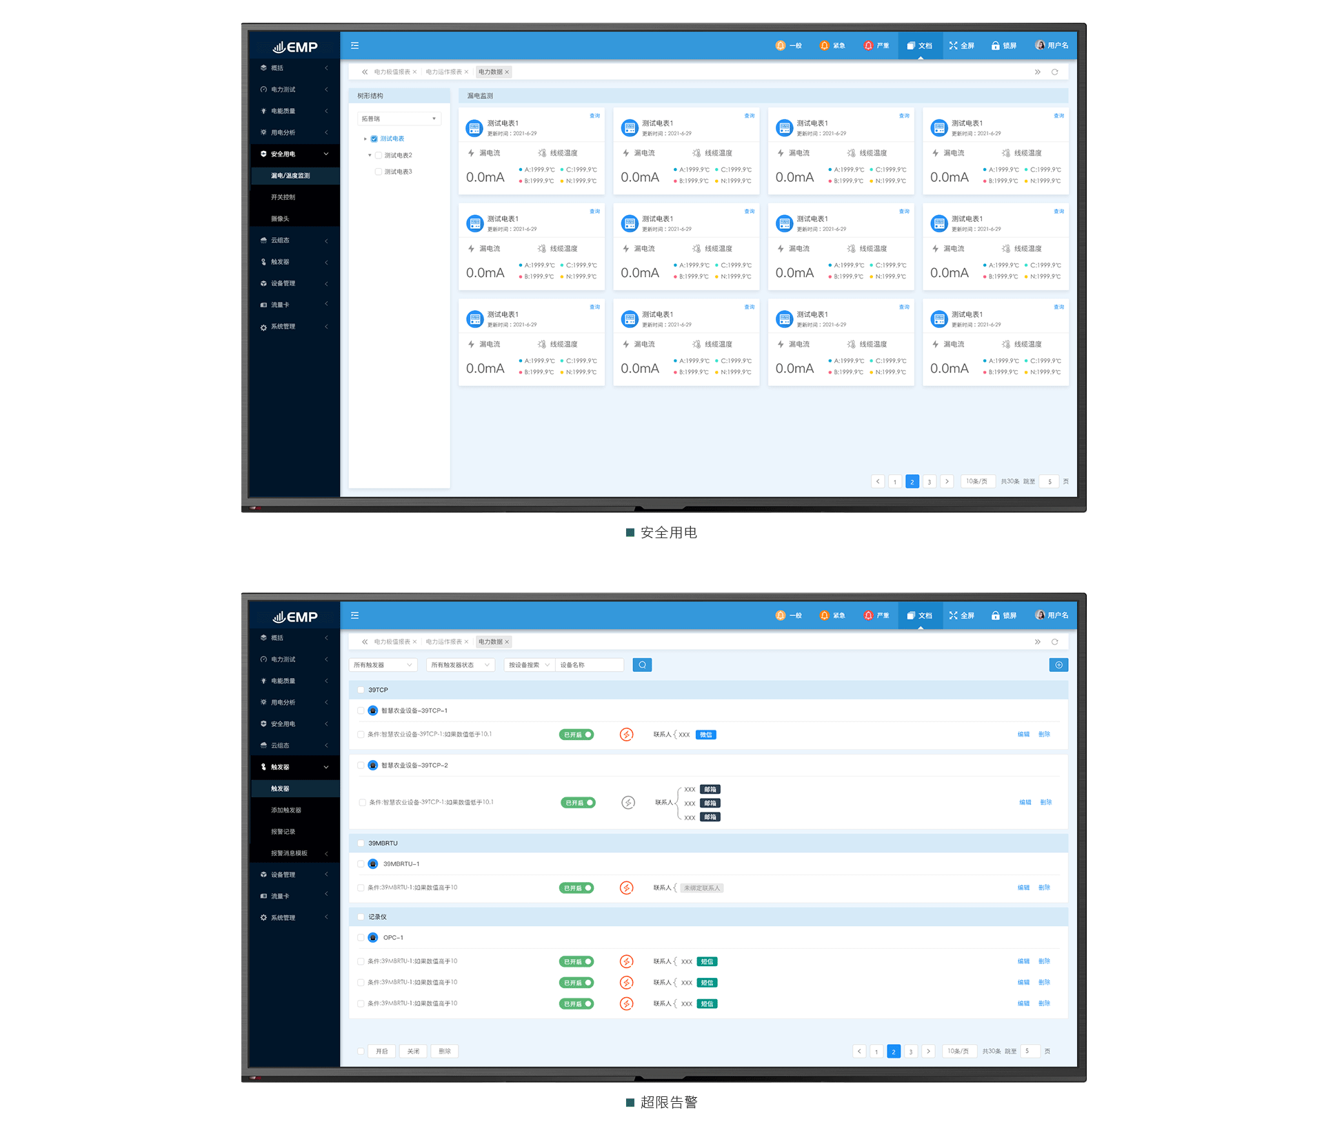Click refresh icon in 安全用电 screen tab bar
1324x1137 pixels.
pos(1054,72)
